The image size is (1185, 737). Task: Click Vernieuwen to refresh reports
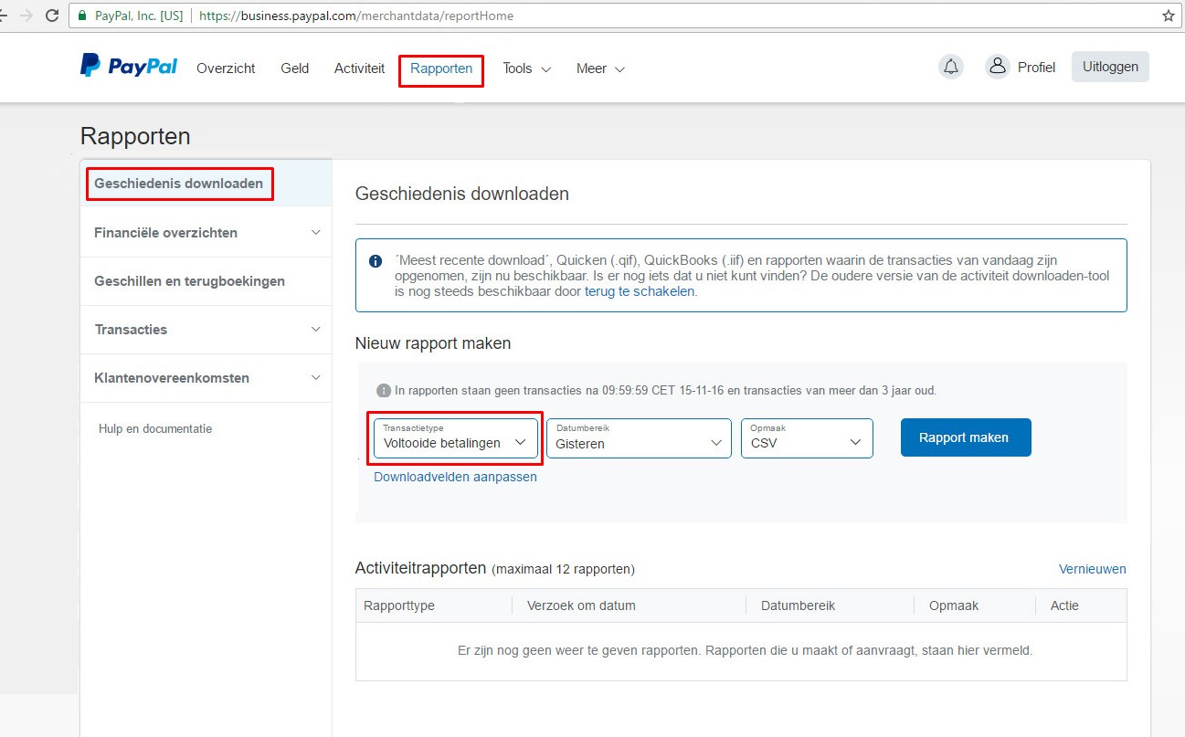(x=1093, y=569)
